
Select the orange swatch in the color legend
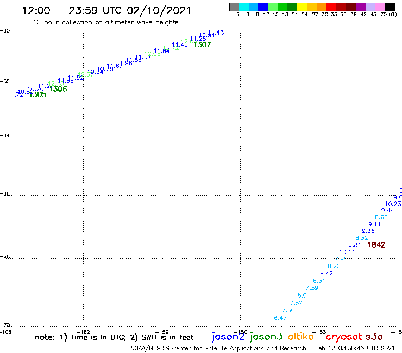(322, 7)
